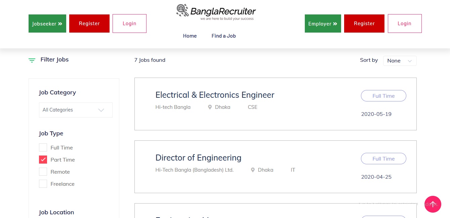This screenshot has width=450, height=218.
Task: Click the Dhaka location pin, first job
Action: pyautogui.click(x=210, y=107)
